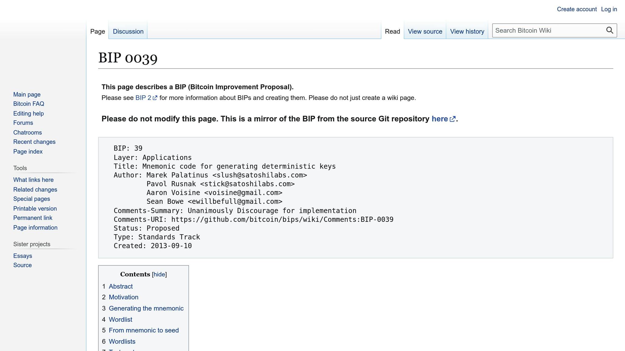Click the Log in link
This screenshot has height=351, width=625.
(x=609, y=9)
